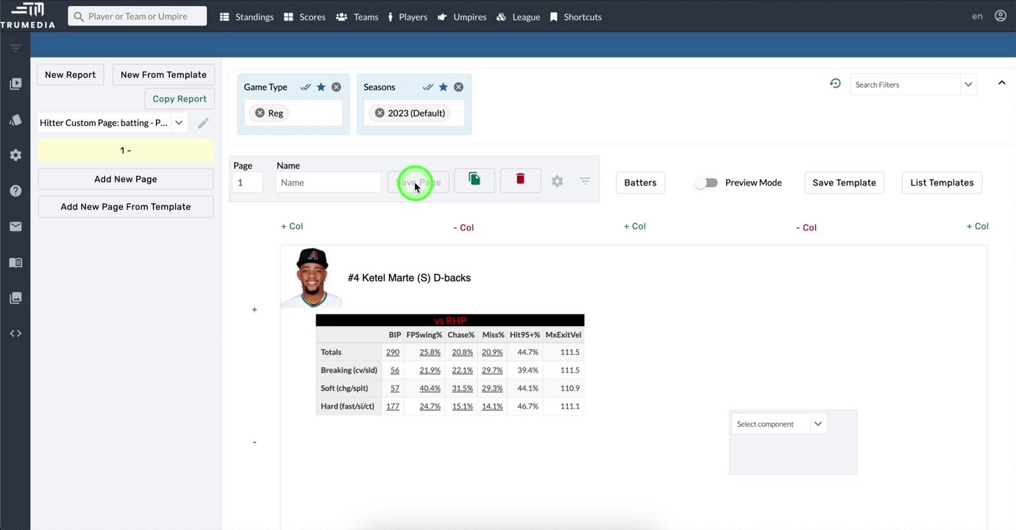Click double-check icon on Seasons filter

click(427, 87)
